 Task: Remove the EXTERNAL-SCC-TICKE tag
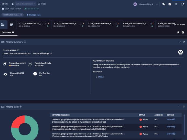point(21,15)
